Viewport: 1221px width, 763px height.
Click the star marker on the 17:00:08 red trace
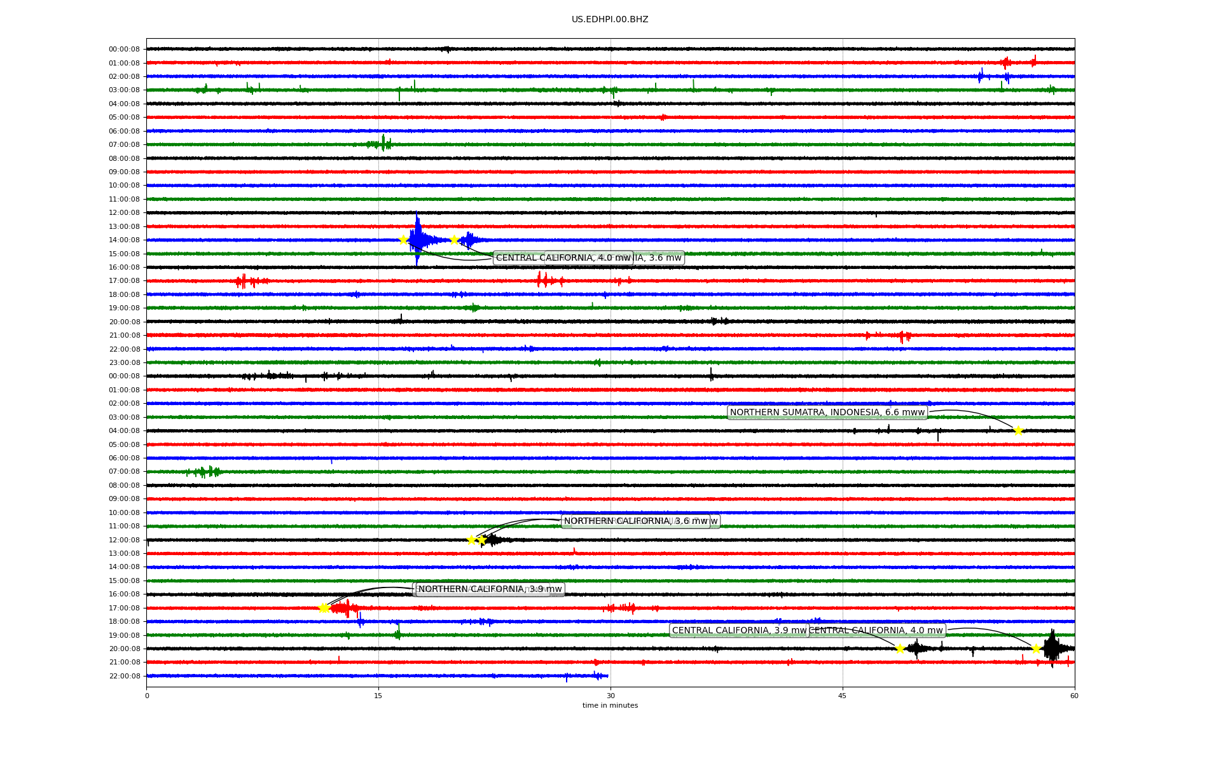[x=324, y=608]
